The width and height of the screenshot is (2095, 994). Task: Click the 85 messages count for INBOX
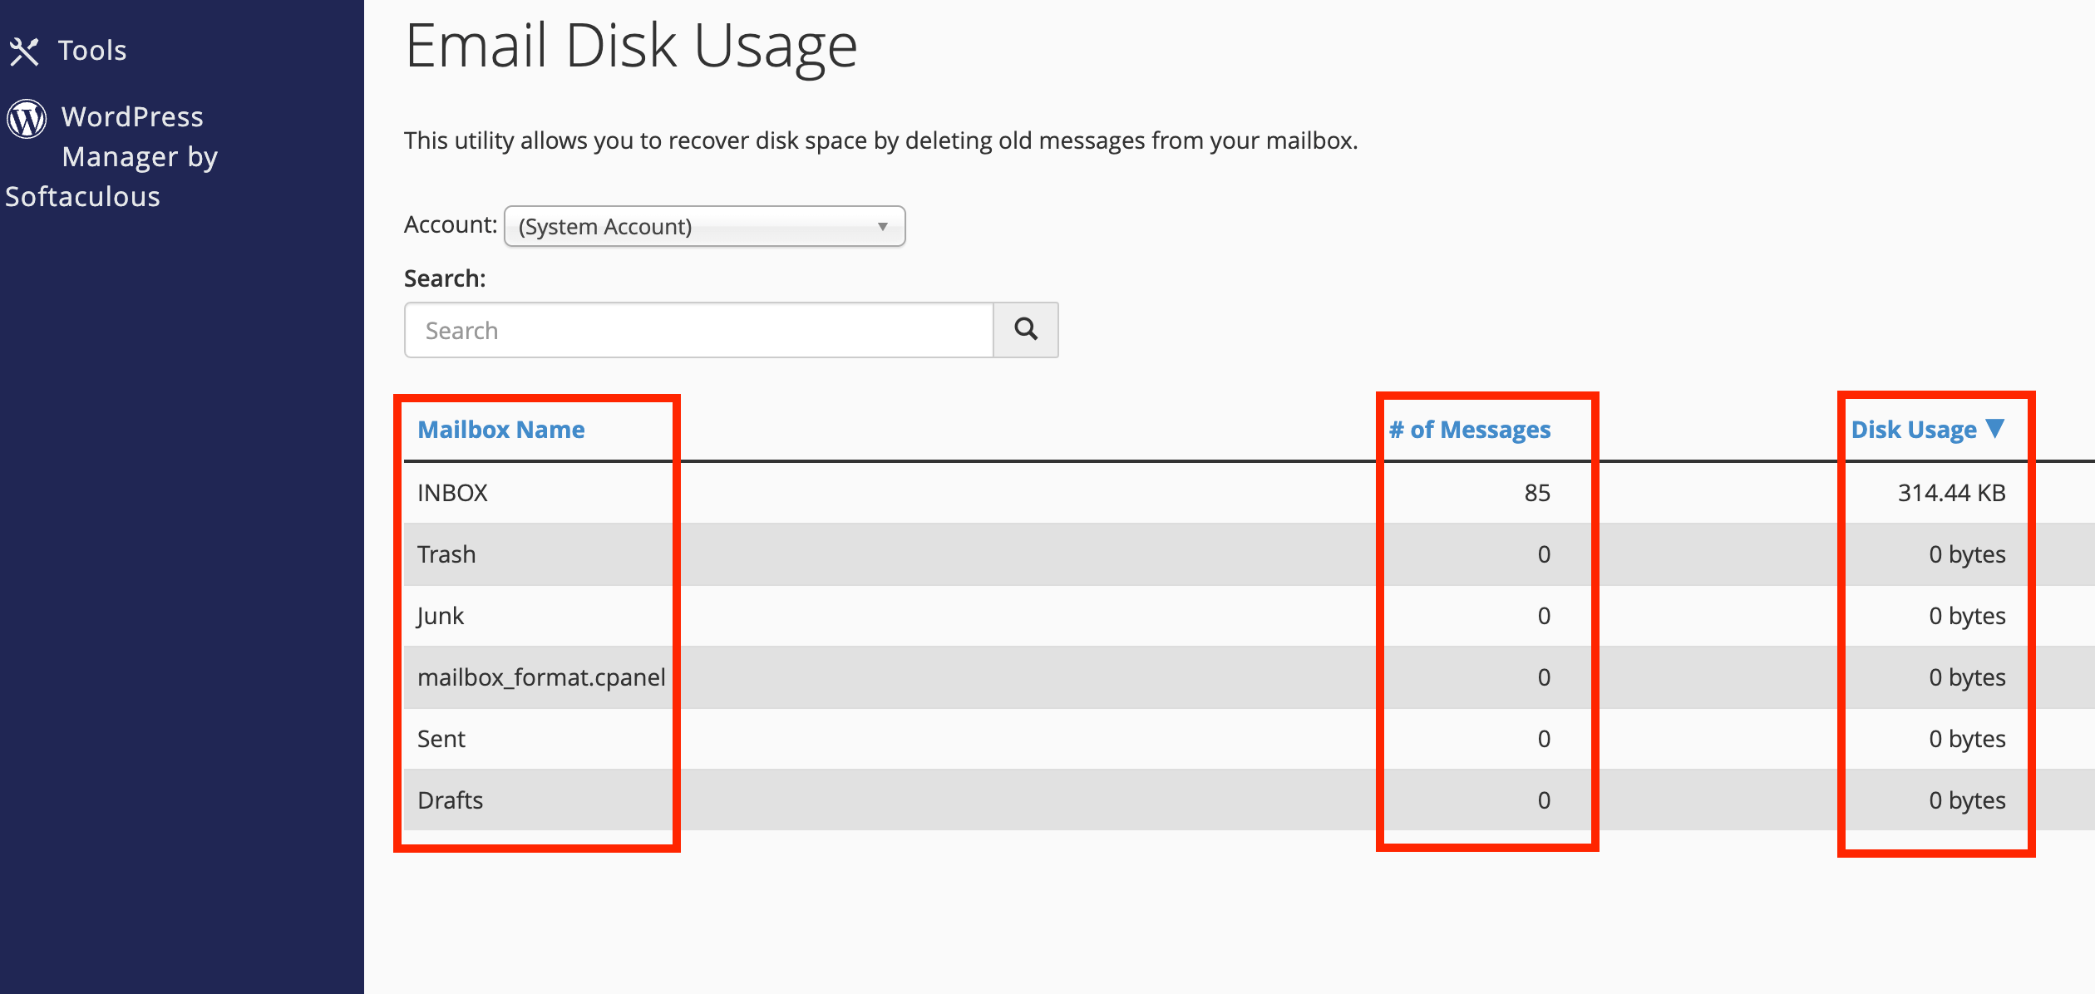pyautogui.click(x=1537, y=493)
